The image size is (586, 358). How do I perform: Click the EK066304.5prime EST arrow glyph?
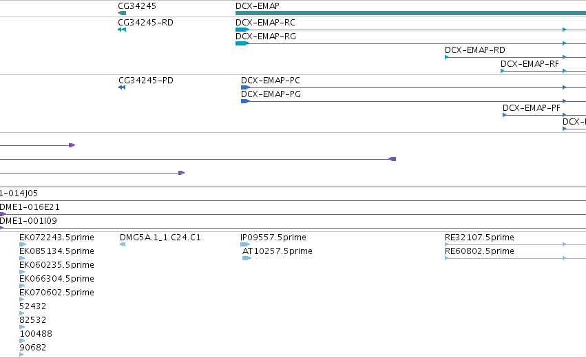22,286
